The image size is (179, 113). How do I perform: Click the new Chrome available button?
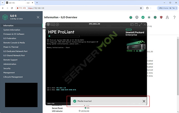(167, 8)
